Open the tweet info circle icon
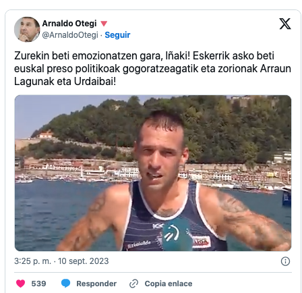 (285, 261)
